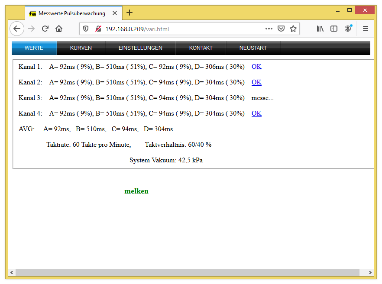View insecure connection lock details
This screenshot has width=382, height=284.
click(98, 29)
